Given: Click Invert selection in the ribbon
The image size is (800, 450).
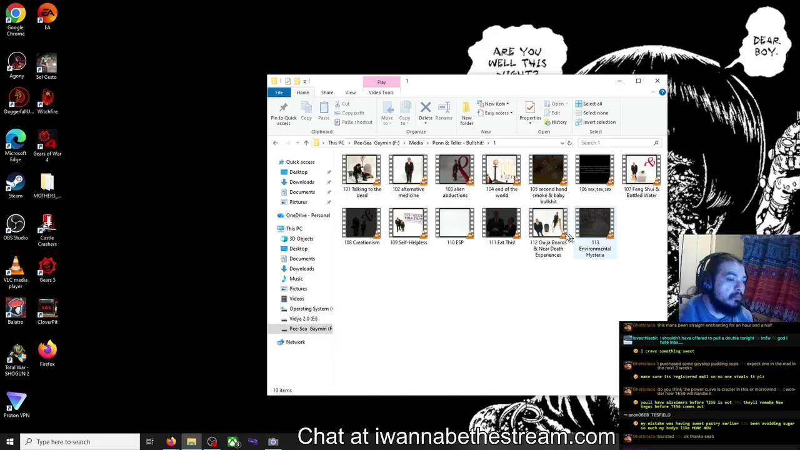Looking at the screenshot, I should point(595,122).
